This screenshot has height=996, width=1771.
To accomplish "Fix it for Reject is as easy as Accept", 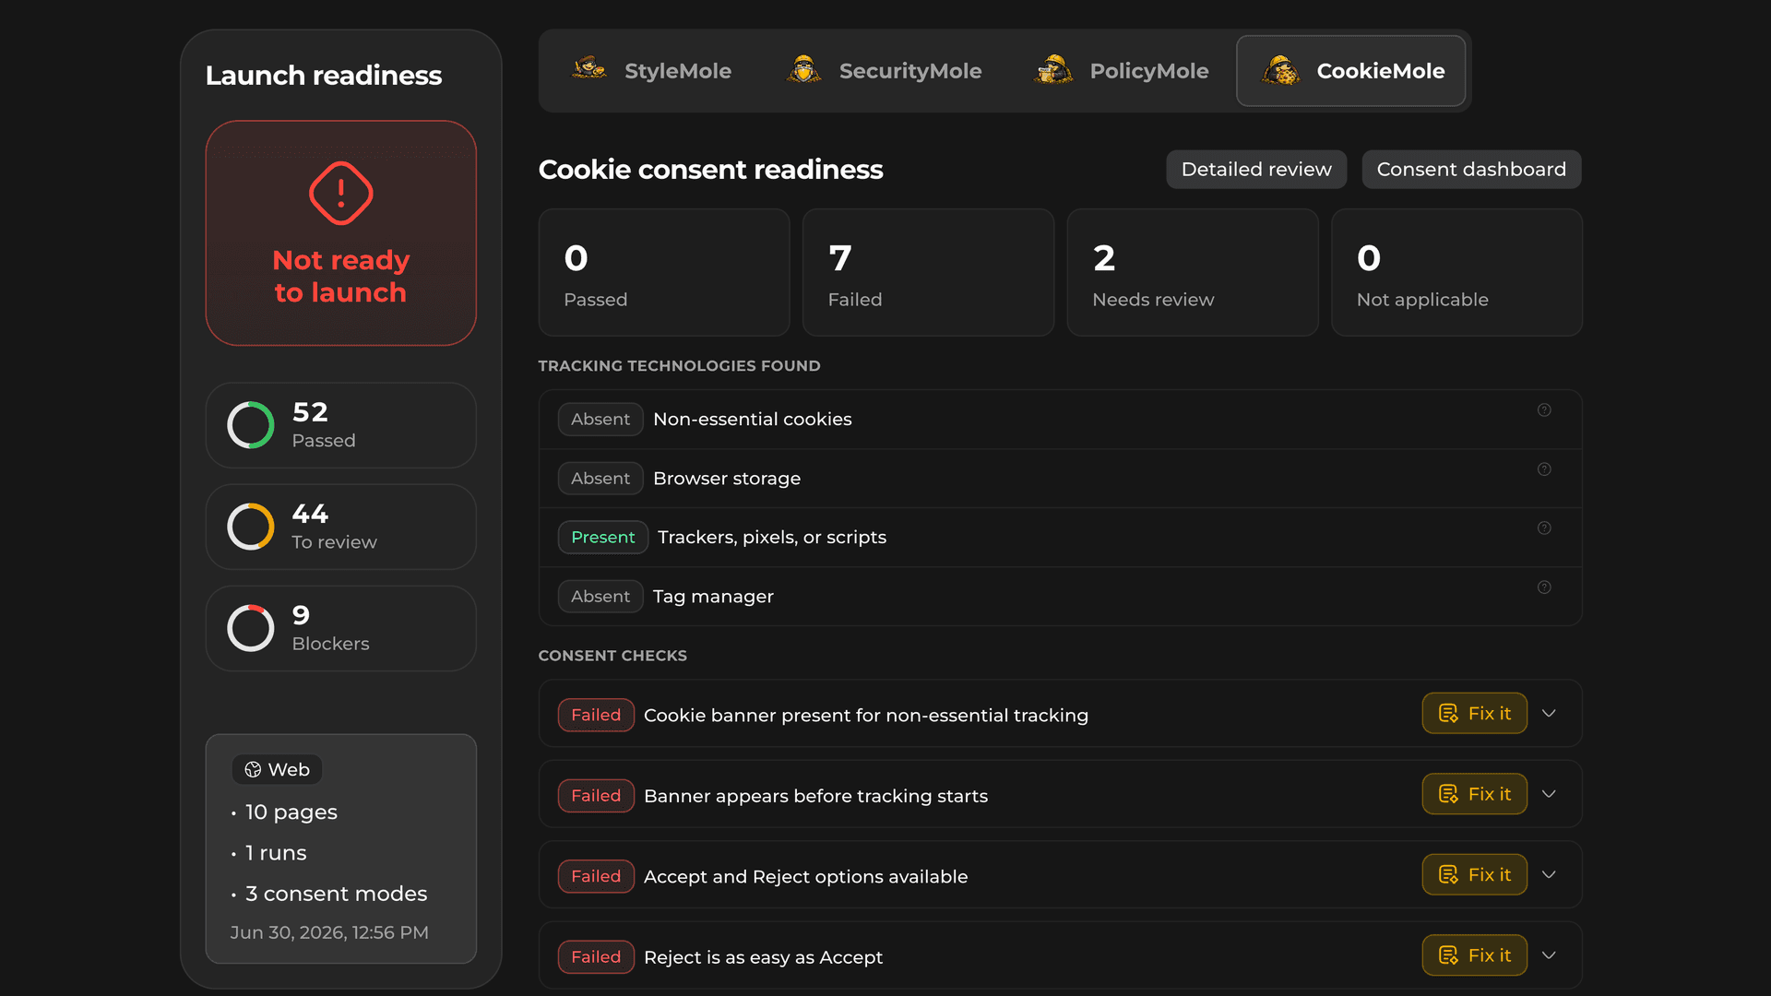I will point(1474,955).
